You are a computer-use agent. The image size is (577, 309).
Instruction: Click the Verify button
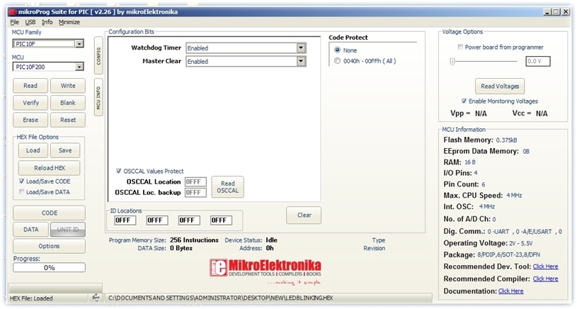[30, 103]
